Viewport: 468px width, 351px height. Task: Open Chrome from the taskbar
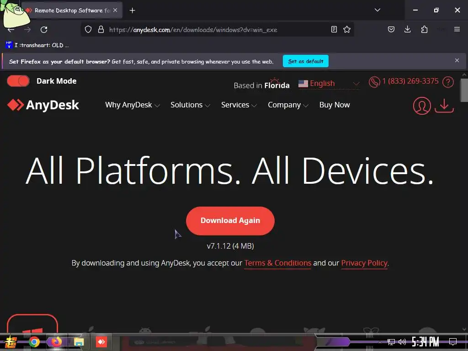pos(34,342)
